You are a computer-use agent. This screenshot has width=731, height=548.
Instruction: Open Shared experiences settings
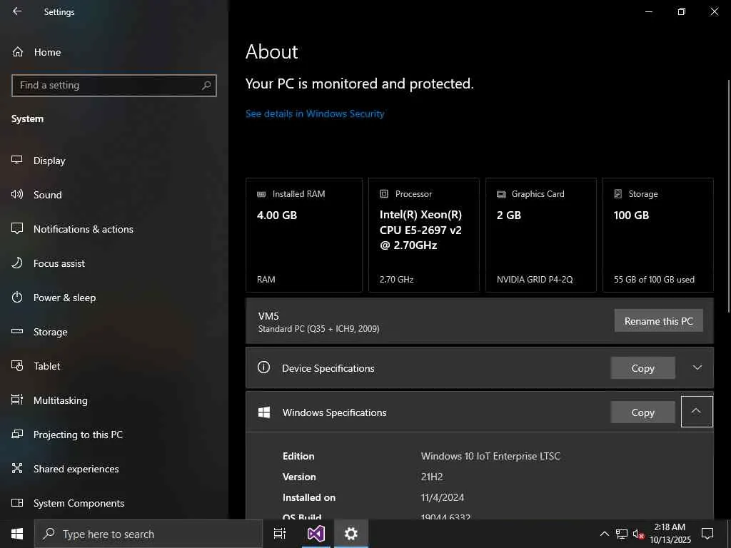(114, 469)
